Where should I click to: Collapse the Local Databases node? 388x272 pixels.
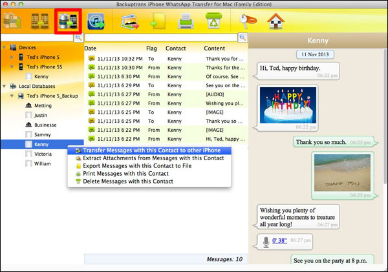[5, 86]
